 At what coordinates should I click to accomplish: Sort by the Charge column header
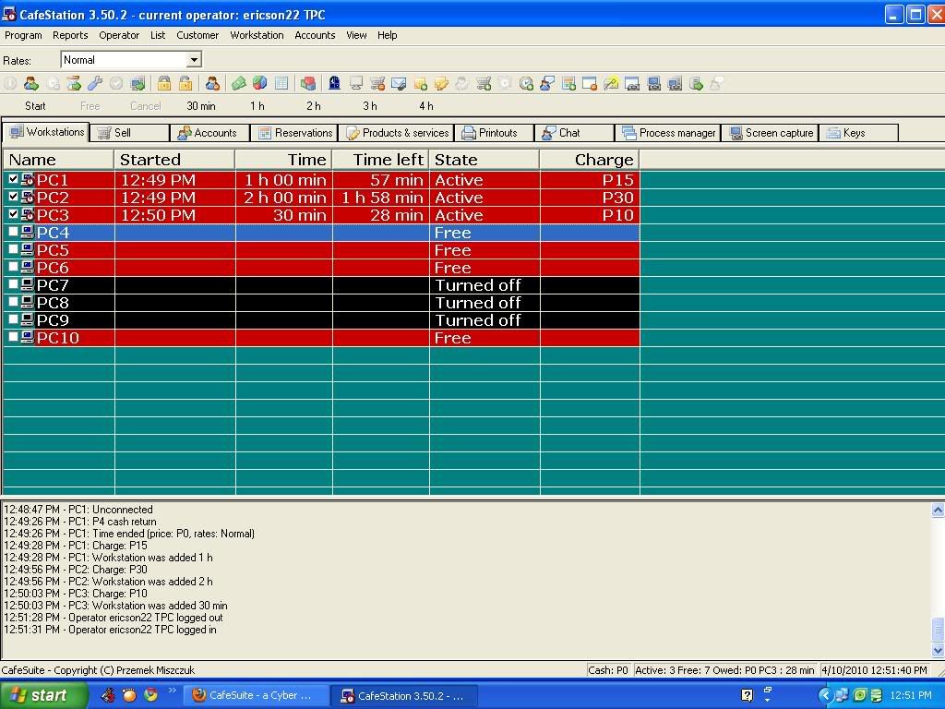pyautogui.click(x=590, y=160)
